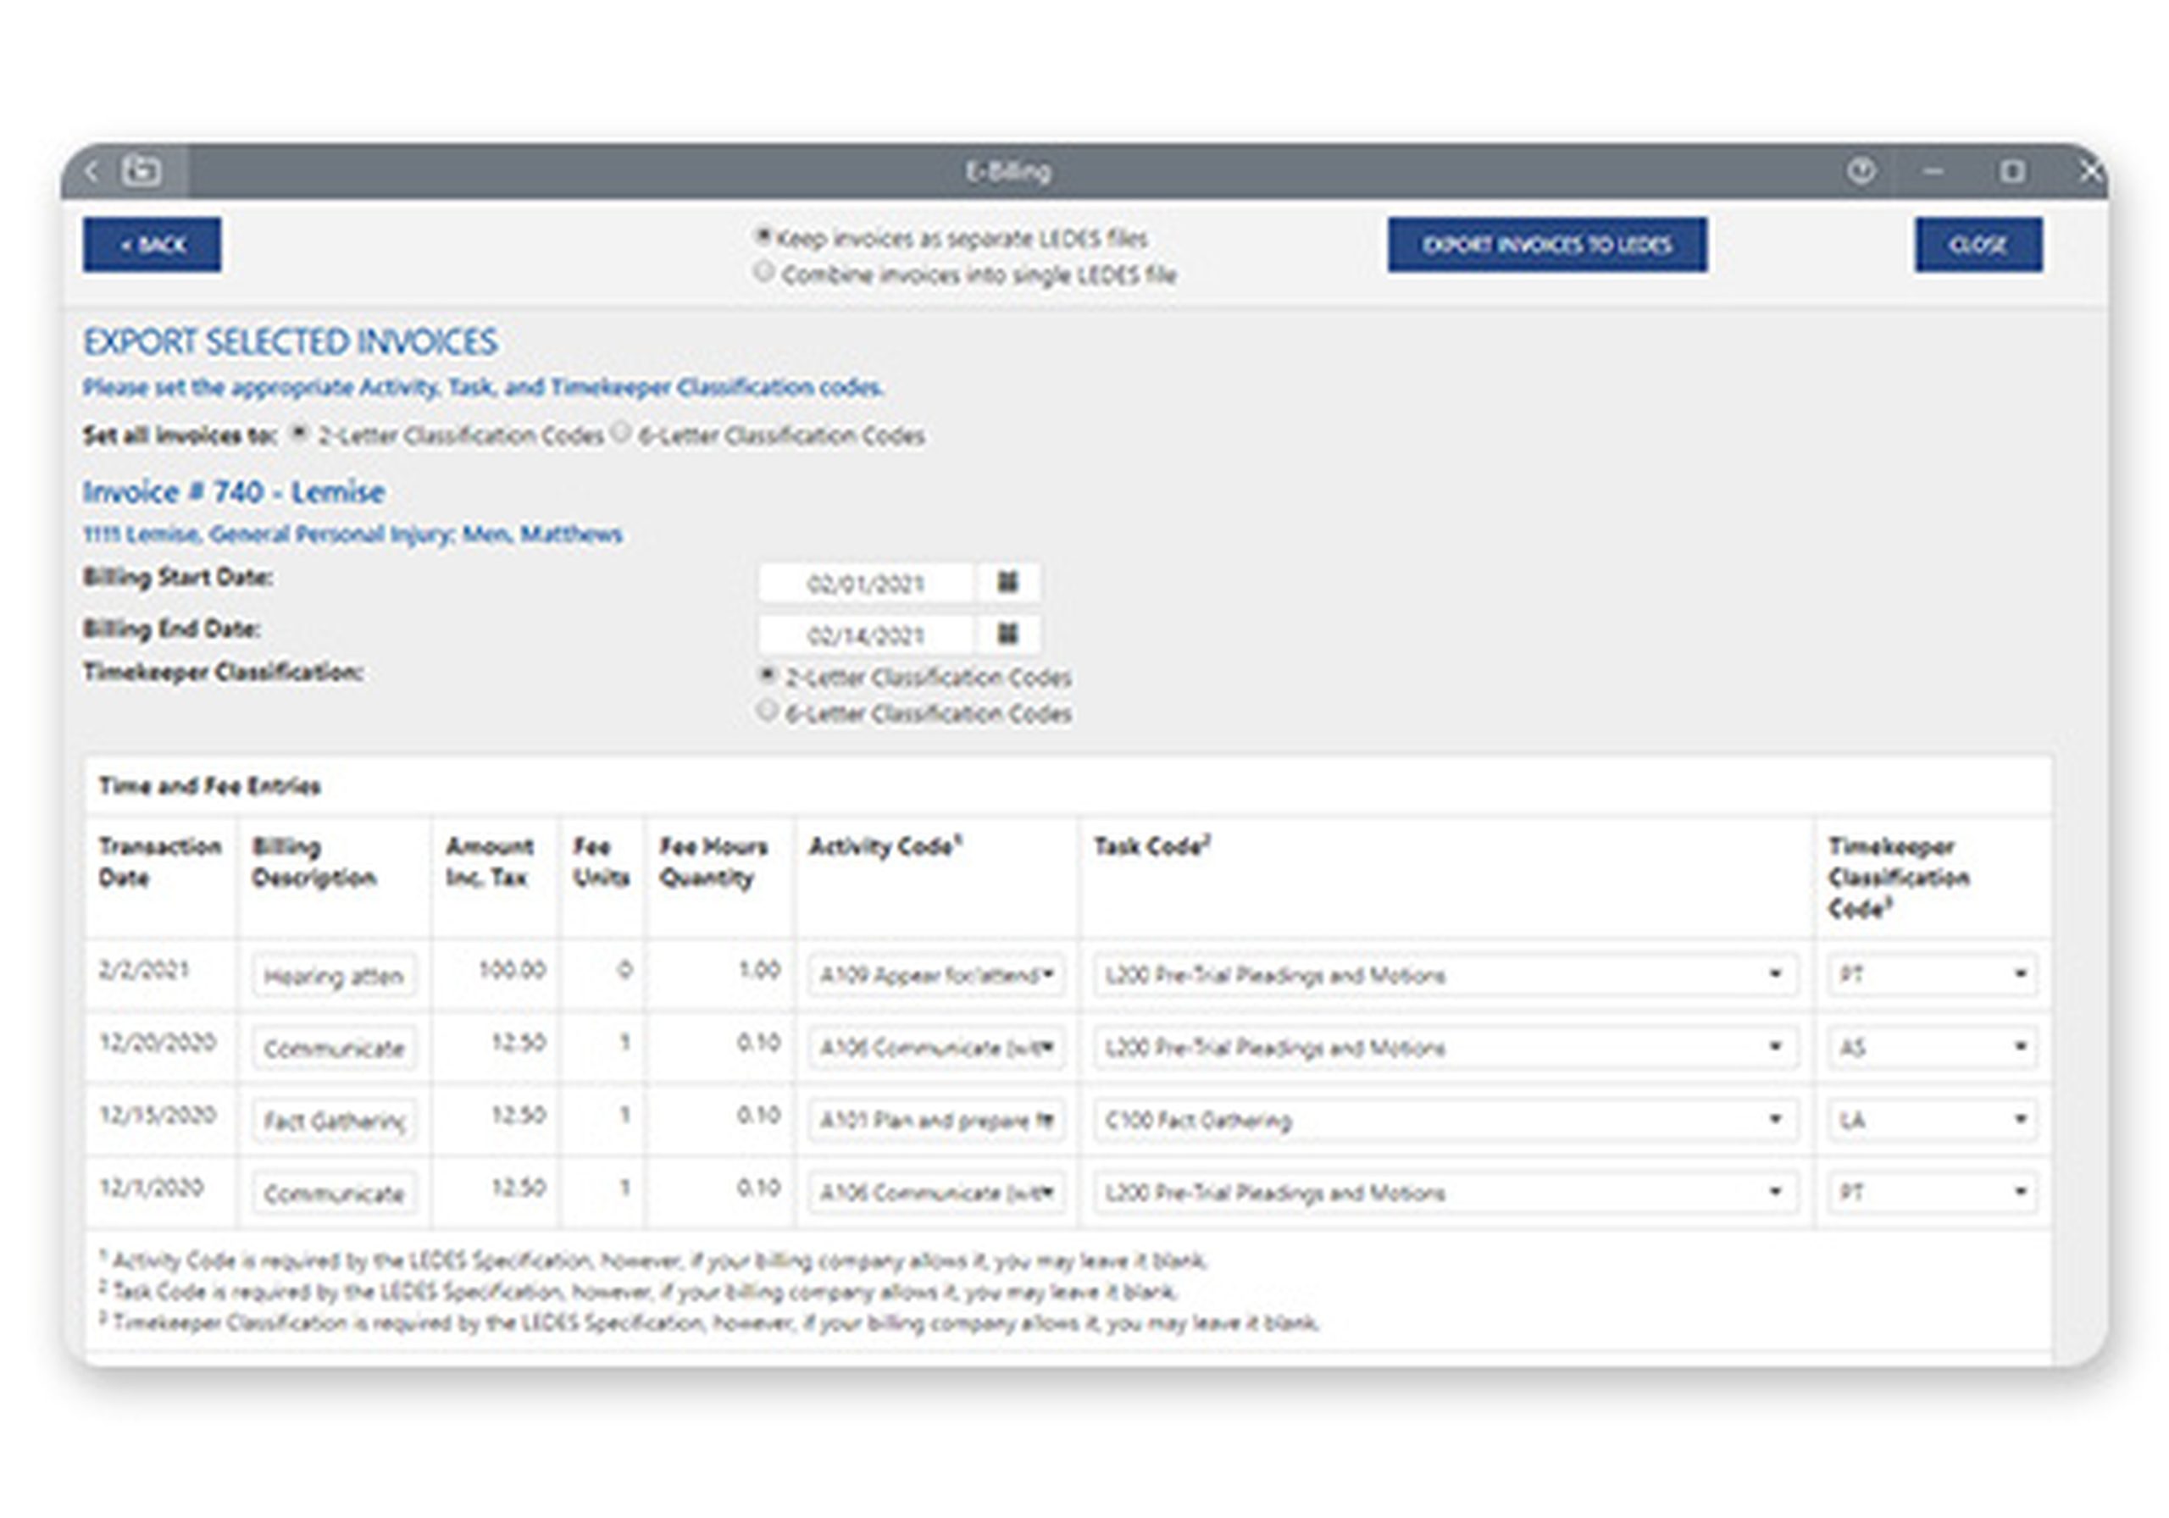This screenshot has width=2169, height=1518.
Task: Open the Task Code dropdown for the 2/2/2021 entry
Action: click(1776, 976)
